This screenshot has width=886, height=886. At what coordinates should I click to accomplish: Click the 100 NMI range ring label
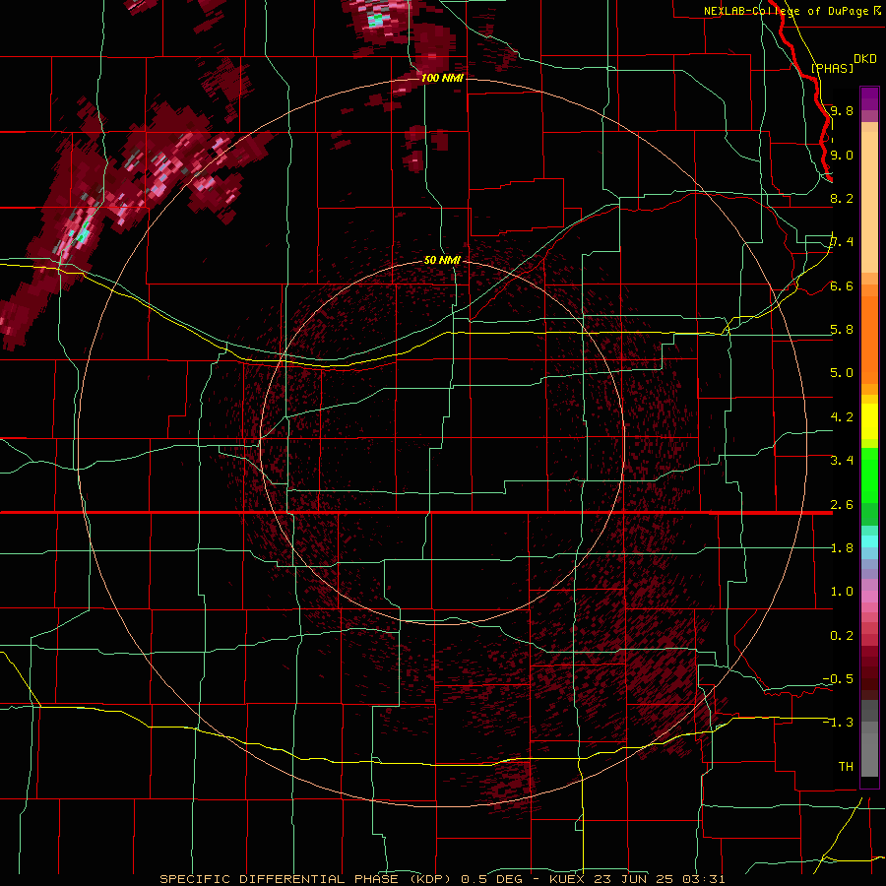[x=442, y=78]
